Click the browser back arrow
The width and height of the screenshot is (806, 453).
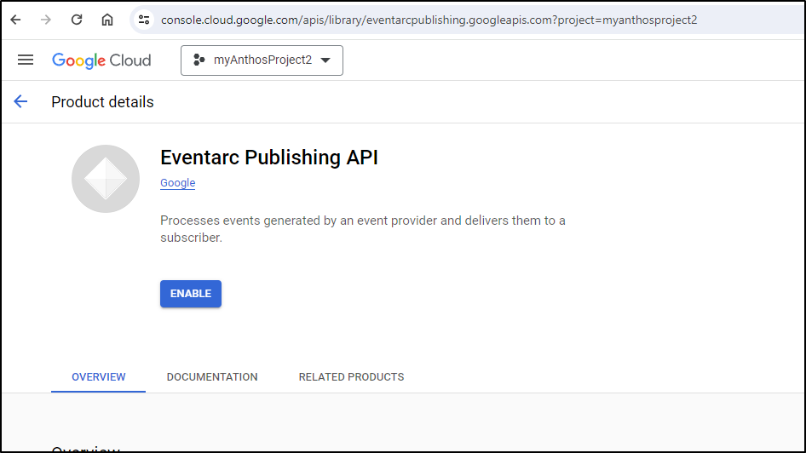[16, 20]
